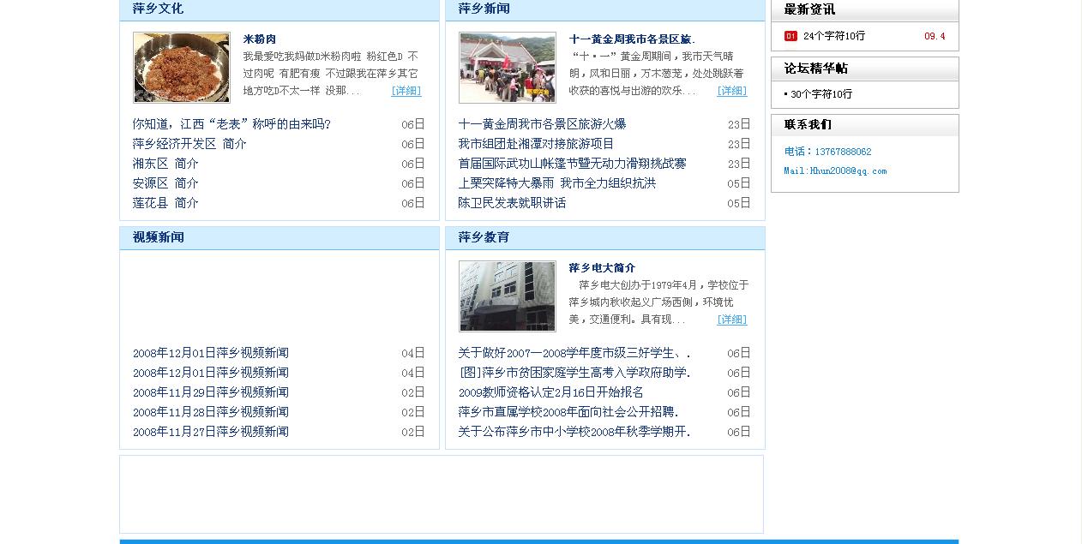Open 24个字符10行 in 最新资讯

point(834,36)
